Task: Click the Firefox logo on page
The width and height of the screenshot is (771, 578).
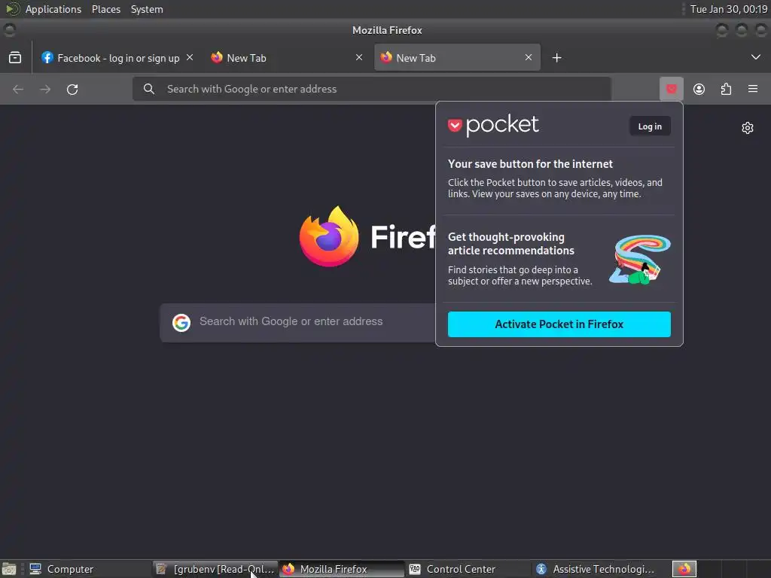Action: click(x=329, y=237)
